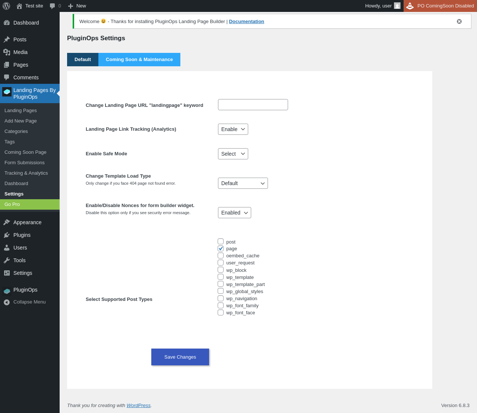The image size is (477, 413).
Task: Uncheck the page post type checkbox
Action: point(221,248)
